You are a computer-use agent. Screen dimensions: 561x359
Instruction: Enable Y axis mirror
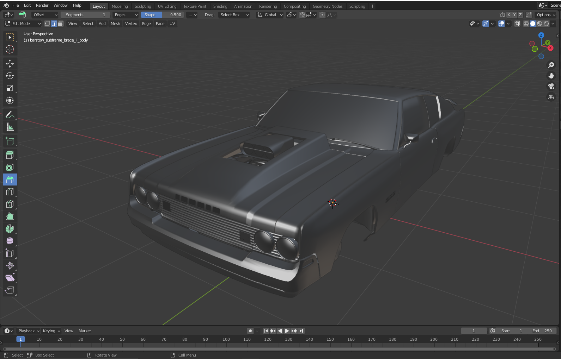coord(514,15)
